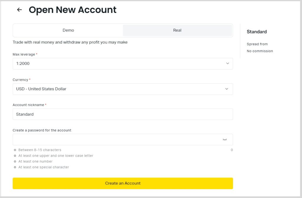The image size is (302, 198).
Task: Click the Currency field chevron arrow
Action: tap(227, 89)
